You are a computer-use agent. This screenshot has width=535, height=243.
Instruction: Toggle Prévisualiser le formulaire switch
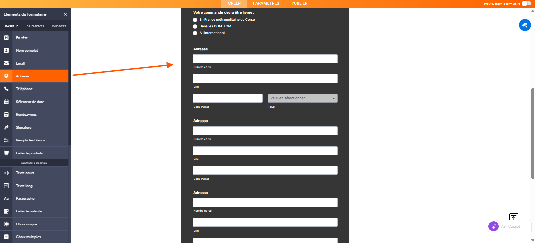coord(526,3)
